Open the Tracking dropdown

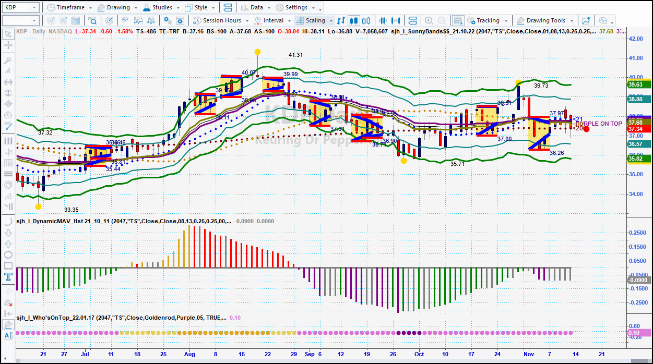(487, 21)
